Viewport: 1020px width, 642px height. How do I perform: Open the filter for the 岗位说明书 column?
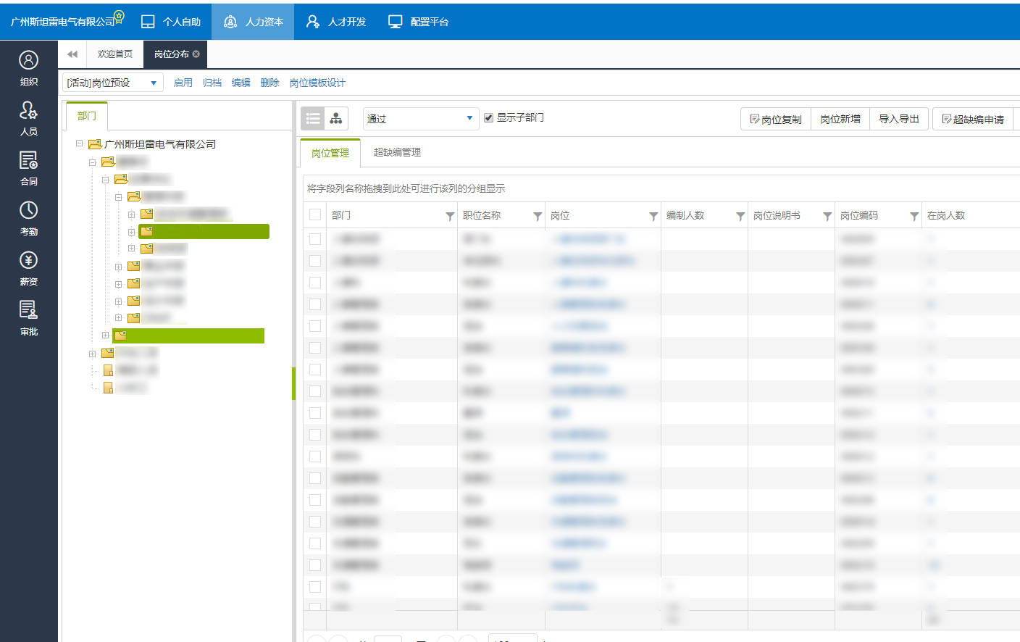point(827,216)
